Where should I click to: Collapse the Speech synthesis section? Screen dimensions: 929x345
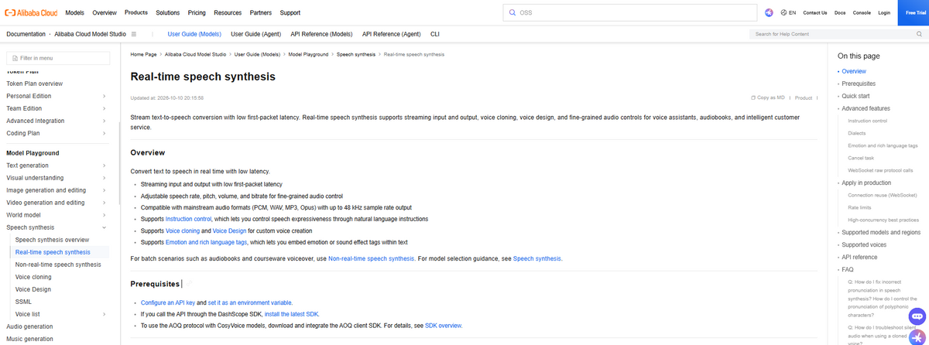(104, 227)
